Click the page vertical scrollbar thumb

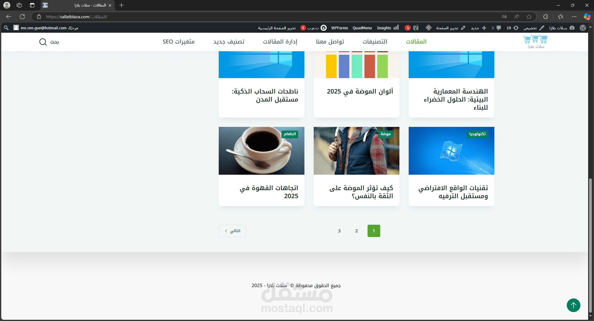[x=591, y=245]
